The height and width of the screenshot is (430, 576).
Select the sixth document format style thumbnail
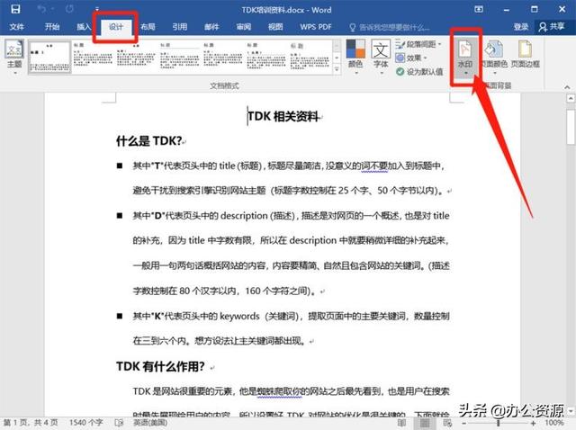pos(266,57)
